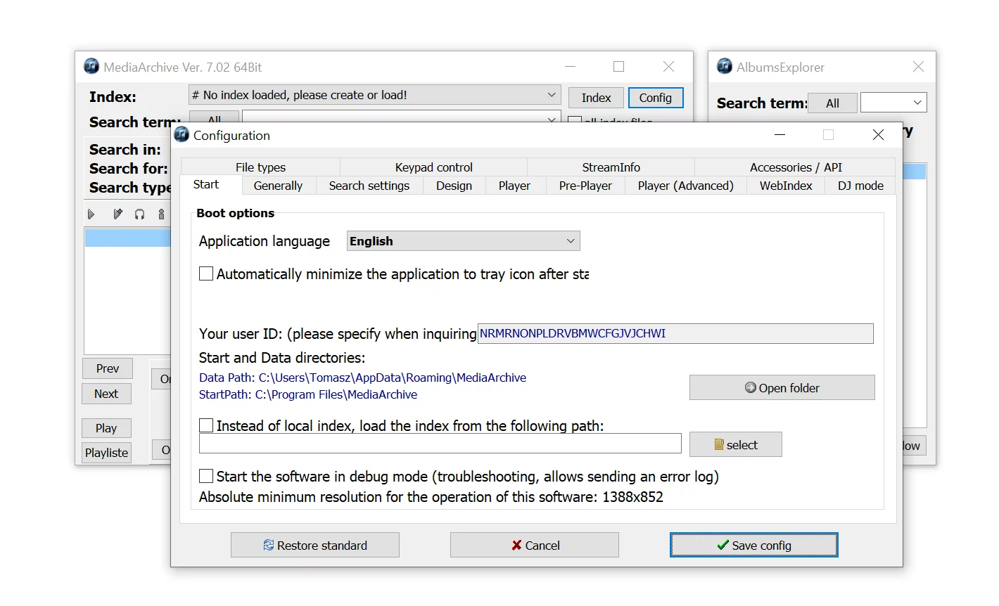The height and width of the screenshot is (606, 999).
Task: Check load index from following path option
Action: point(206,425)
